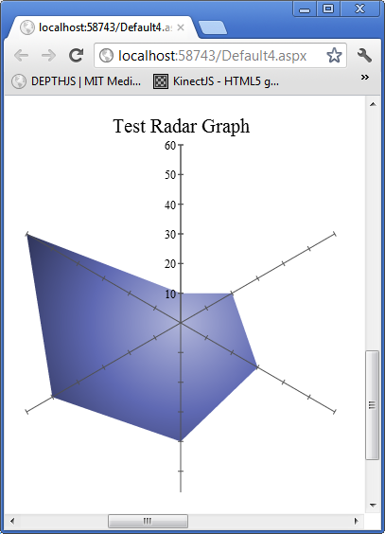Click the horizontal scrollbar right arrow
385x534 pixels.
(356, 521)
